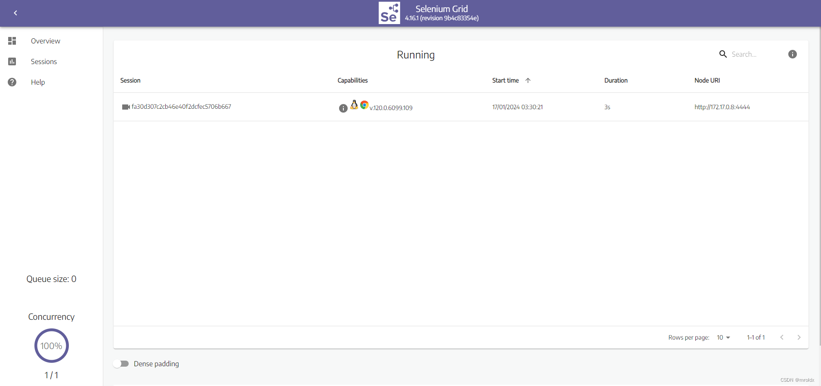Open the Help page

tap(38, 82)
